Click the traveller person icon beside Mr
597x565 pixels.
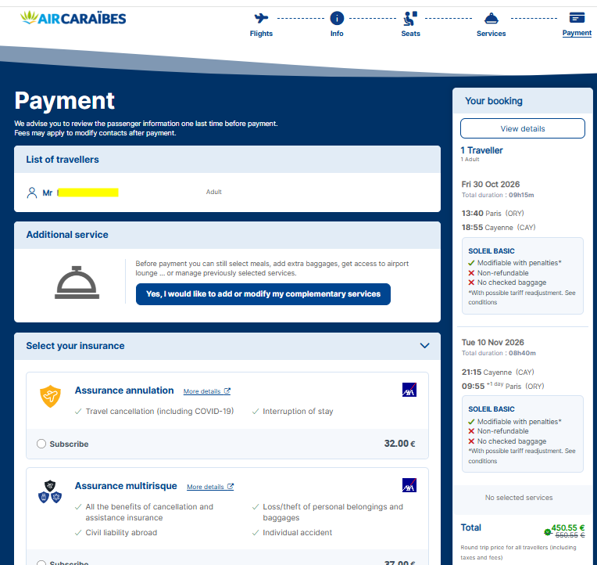32,193
